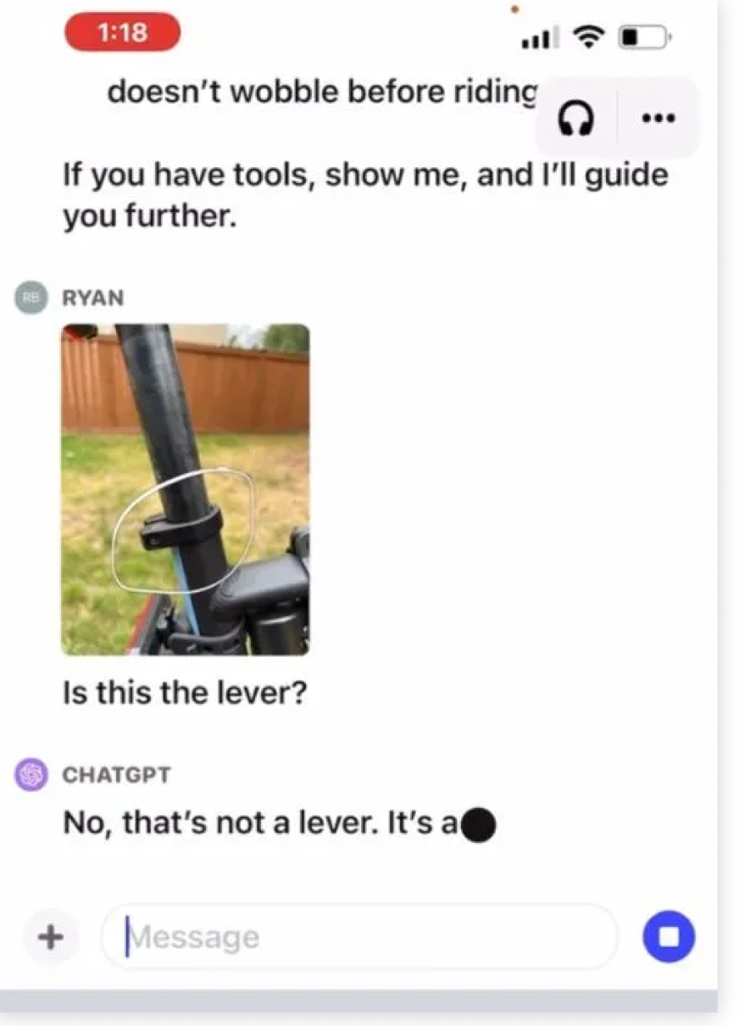Click inside the Message input field

(x=360, y=937)
